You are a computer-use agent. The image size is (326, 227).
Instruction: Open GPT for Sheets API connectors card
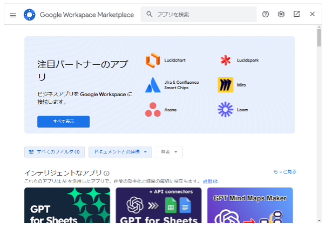(159, 205)
